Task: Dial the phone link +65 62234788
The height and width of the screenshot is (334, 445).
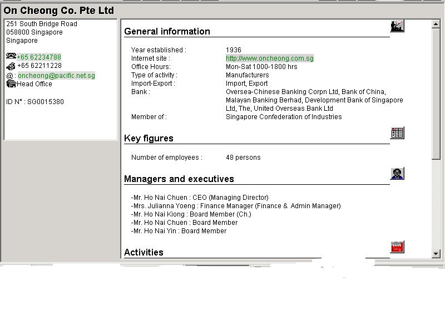Action: tap(39, 57)
